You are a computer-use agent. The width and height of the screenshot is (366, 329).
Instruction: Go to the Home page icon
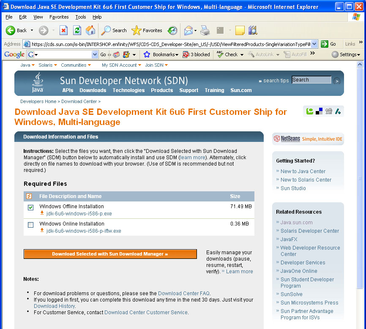(x=90, y=30)
